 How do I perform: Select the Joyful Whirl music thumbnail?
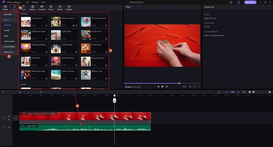coord(56,35)
